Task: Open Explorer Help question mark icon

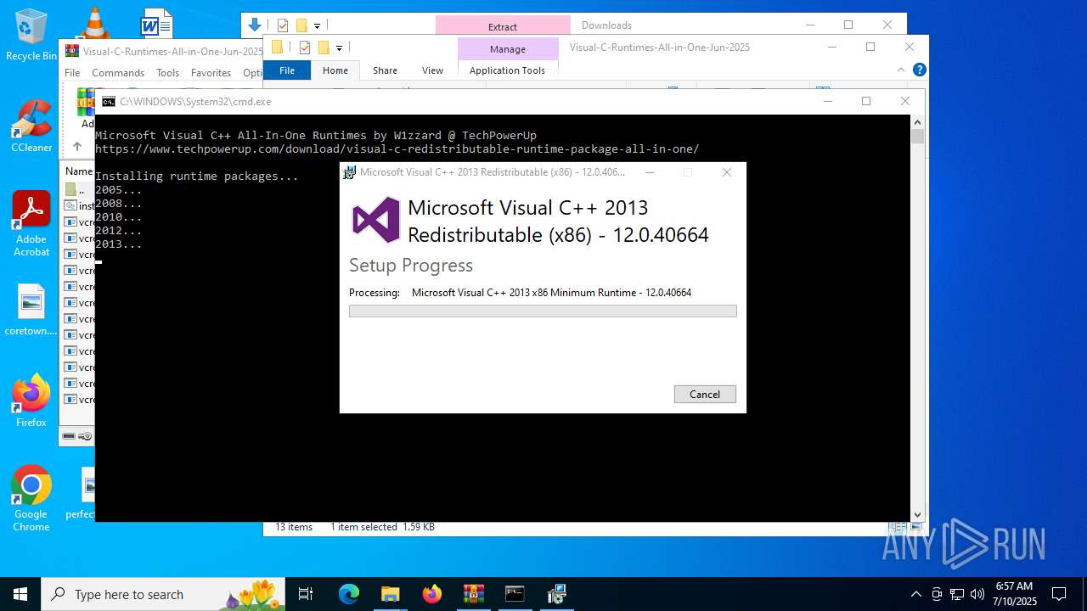Action: 919,70
